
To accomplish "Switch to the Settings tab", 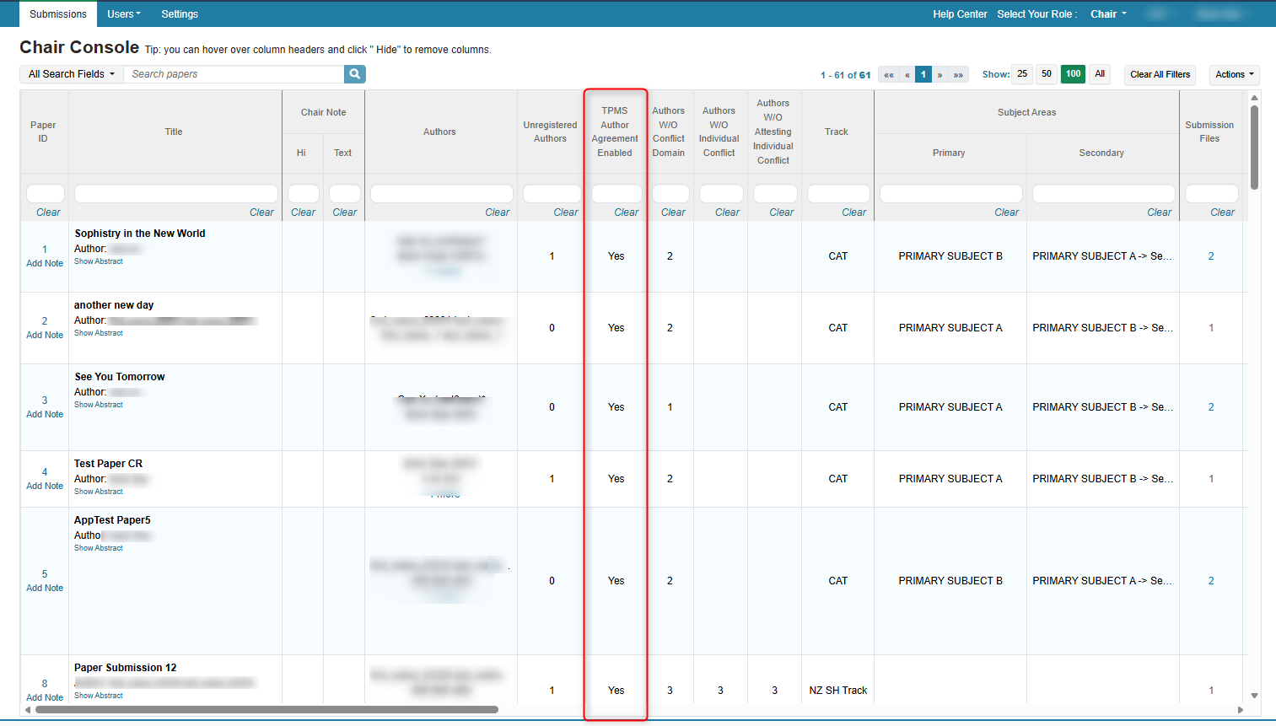I will (180, 14).
